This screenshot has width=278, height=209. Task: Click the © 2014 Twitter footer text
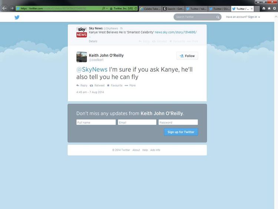tap(121, 150)
